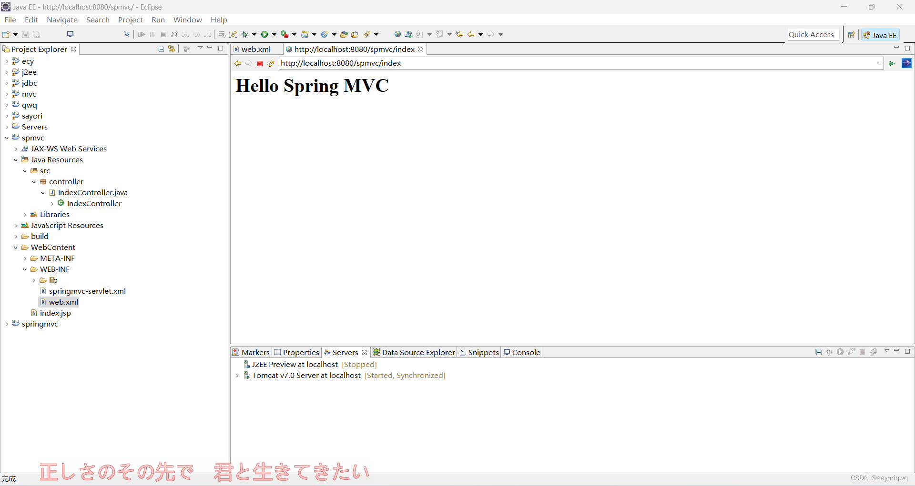This screenshot has height=486, width=915.
Task: Select the J2EE Preview at localhost server
Action: point(295,365)
